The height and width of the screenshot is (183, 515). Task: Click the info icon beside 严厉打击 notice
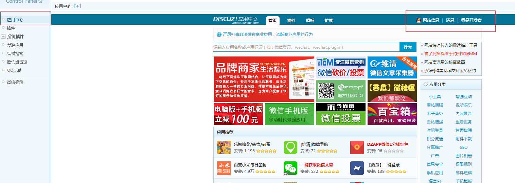[219, 35]
